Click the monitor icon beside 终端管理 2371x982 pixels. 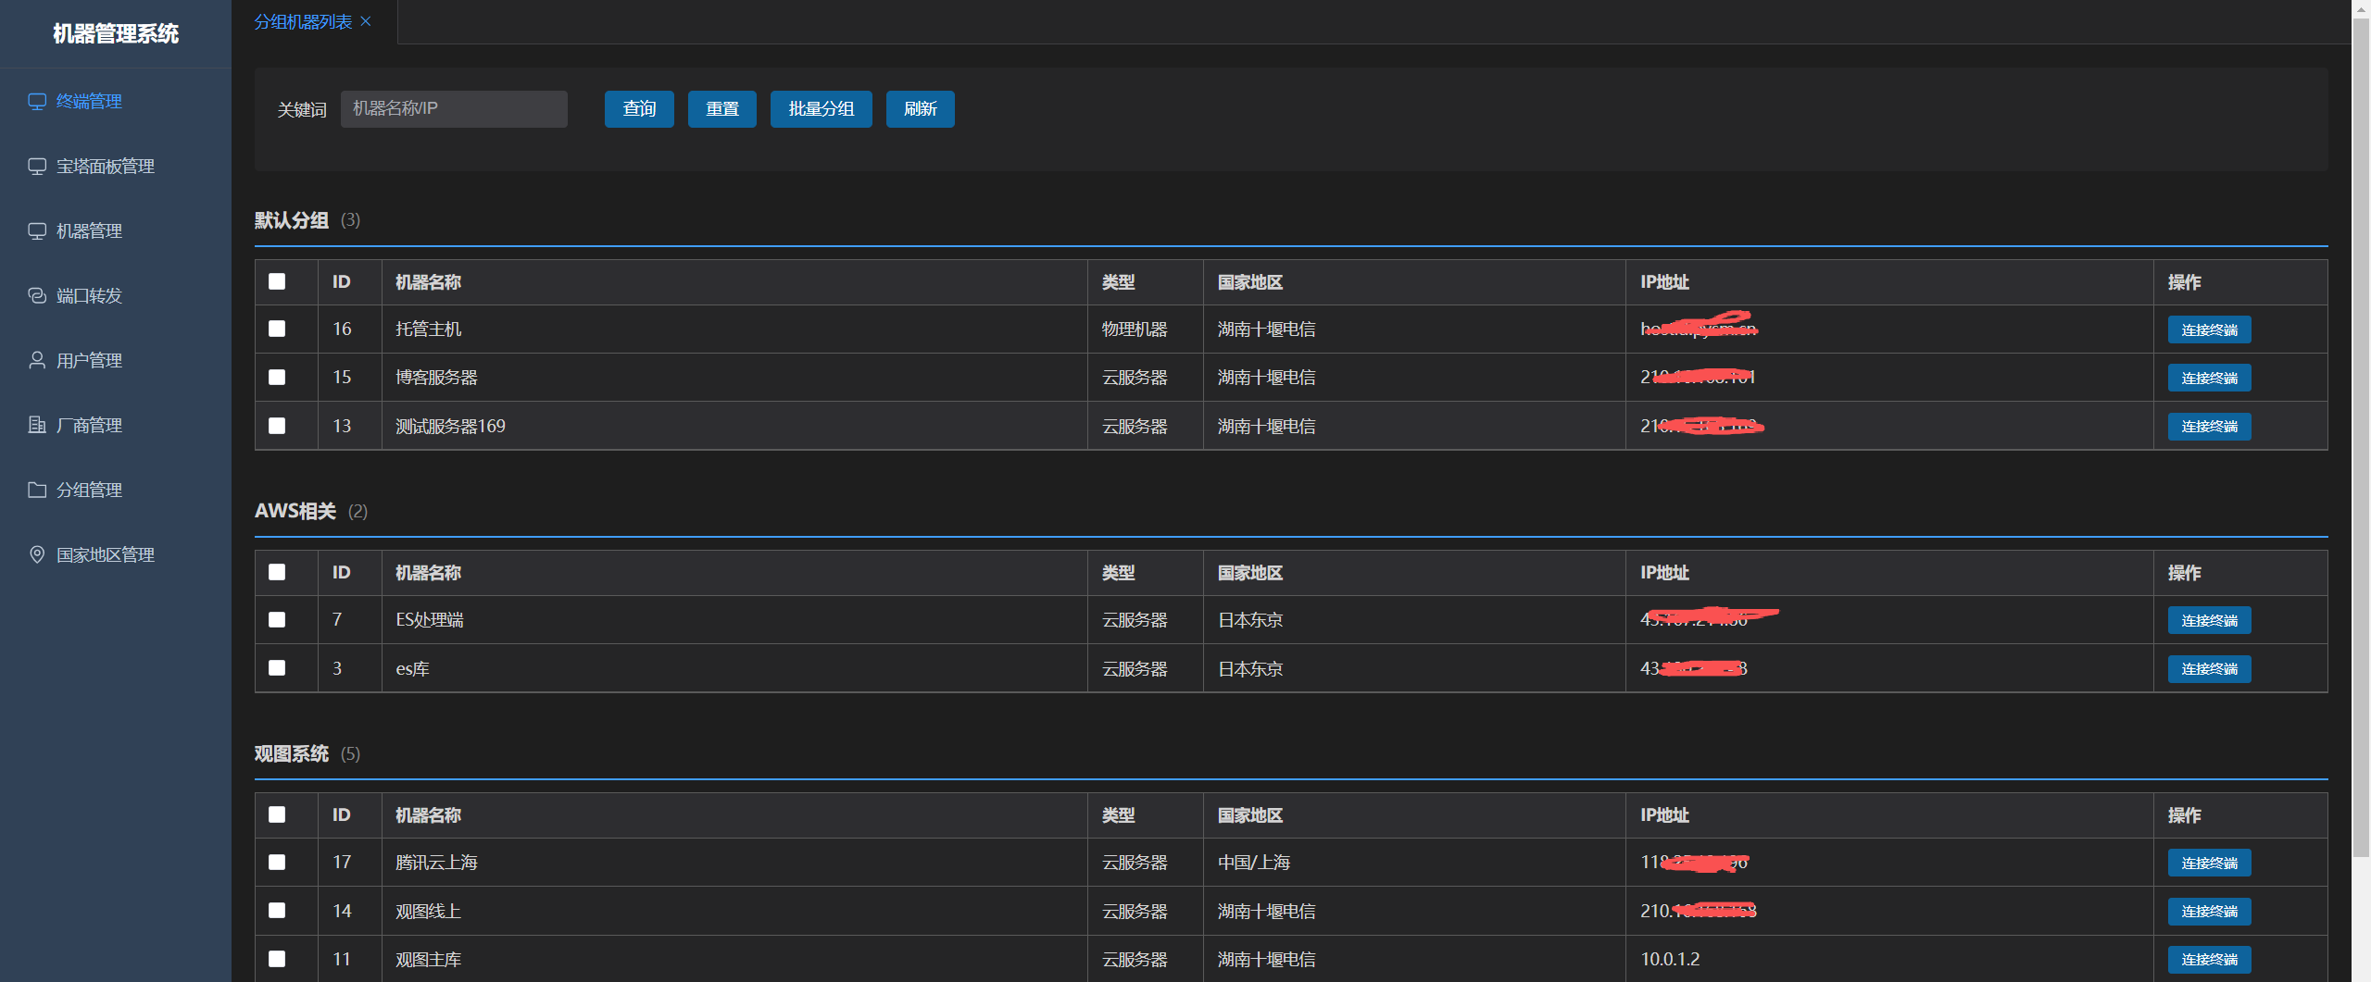[37, 102]
